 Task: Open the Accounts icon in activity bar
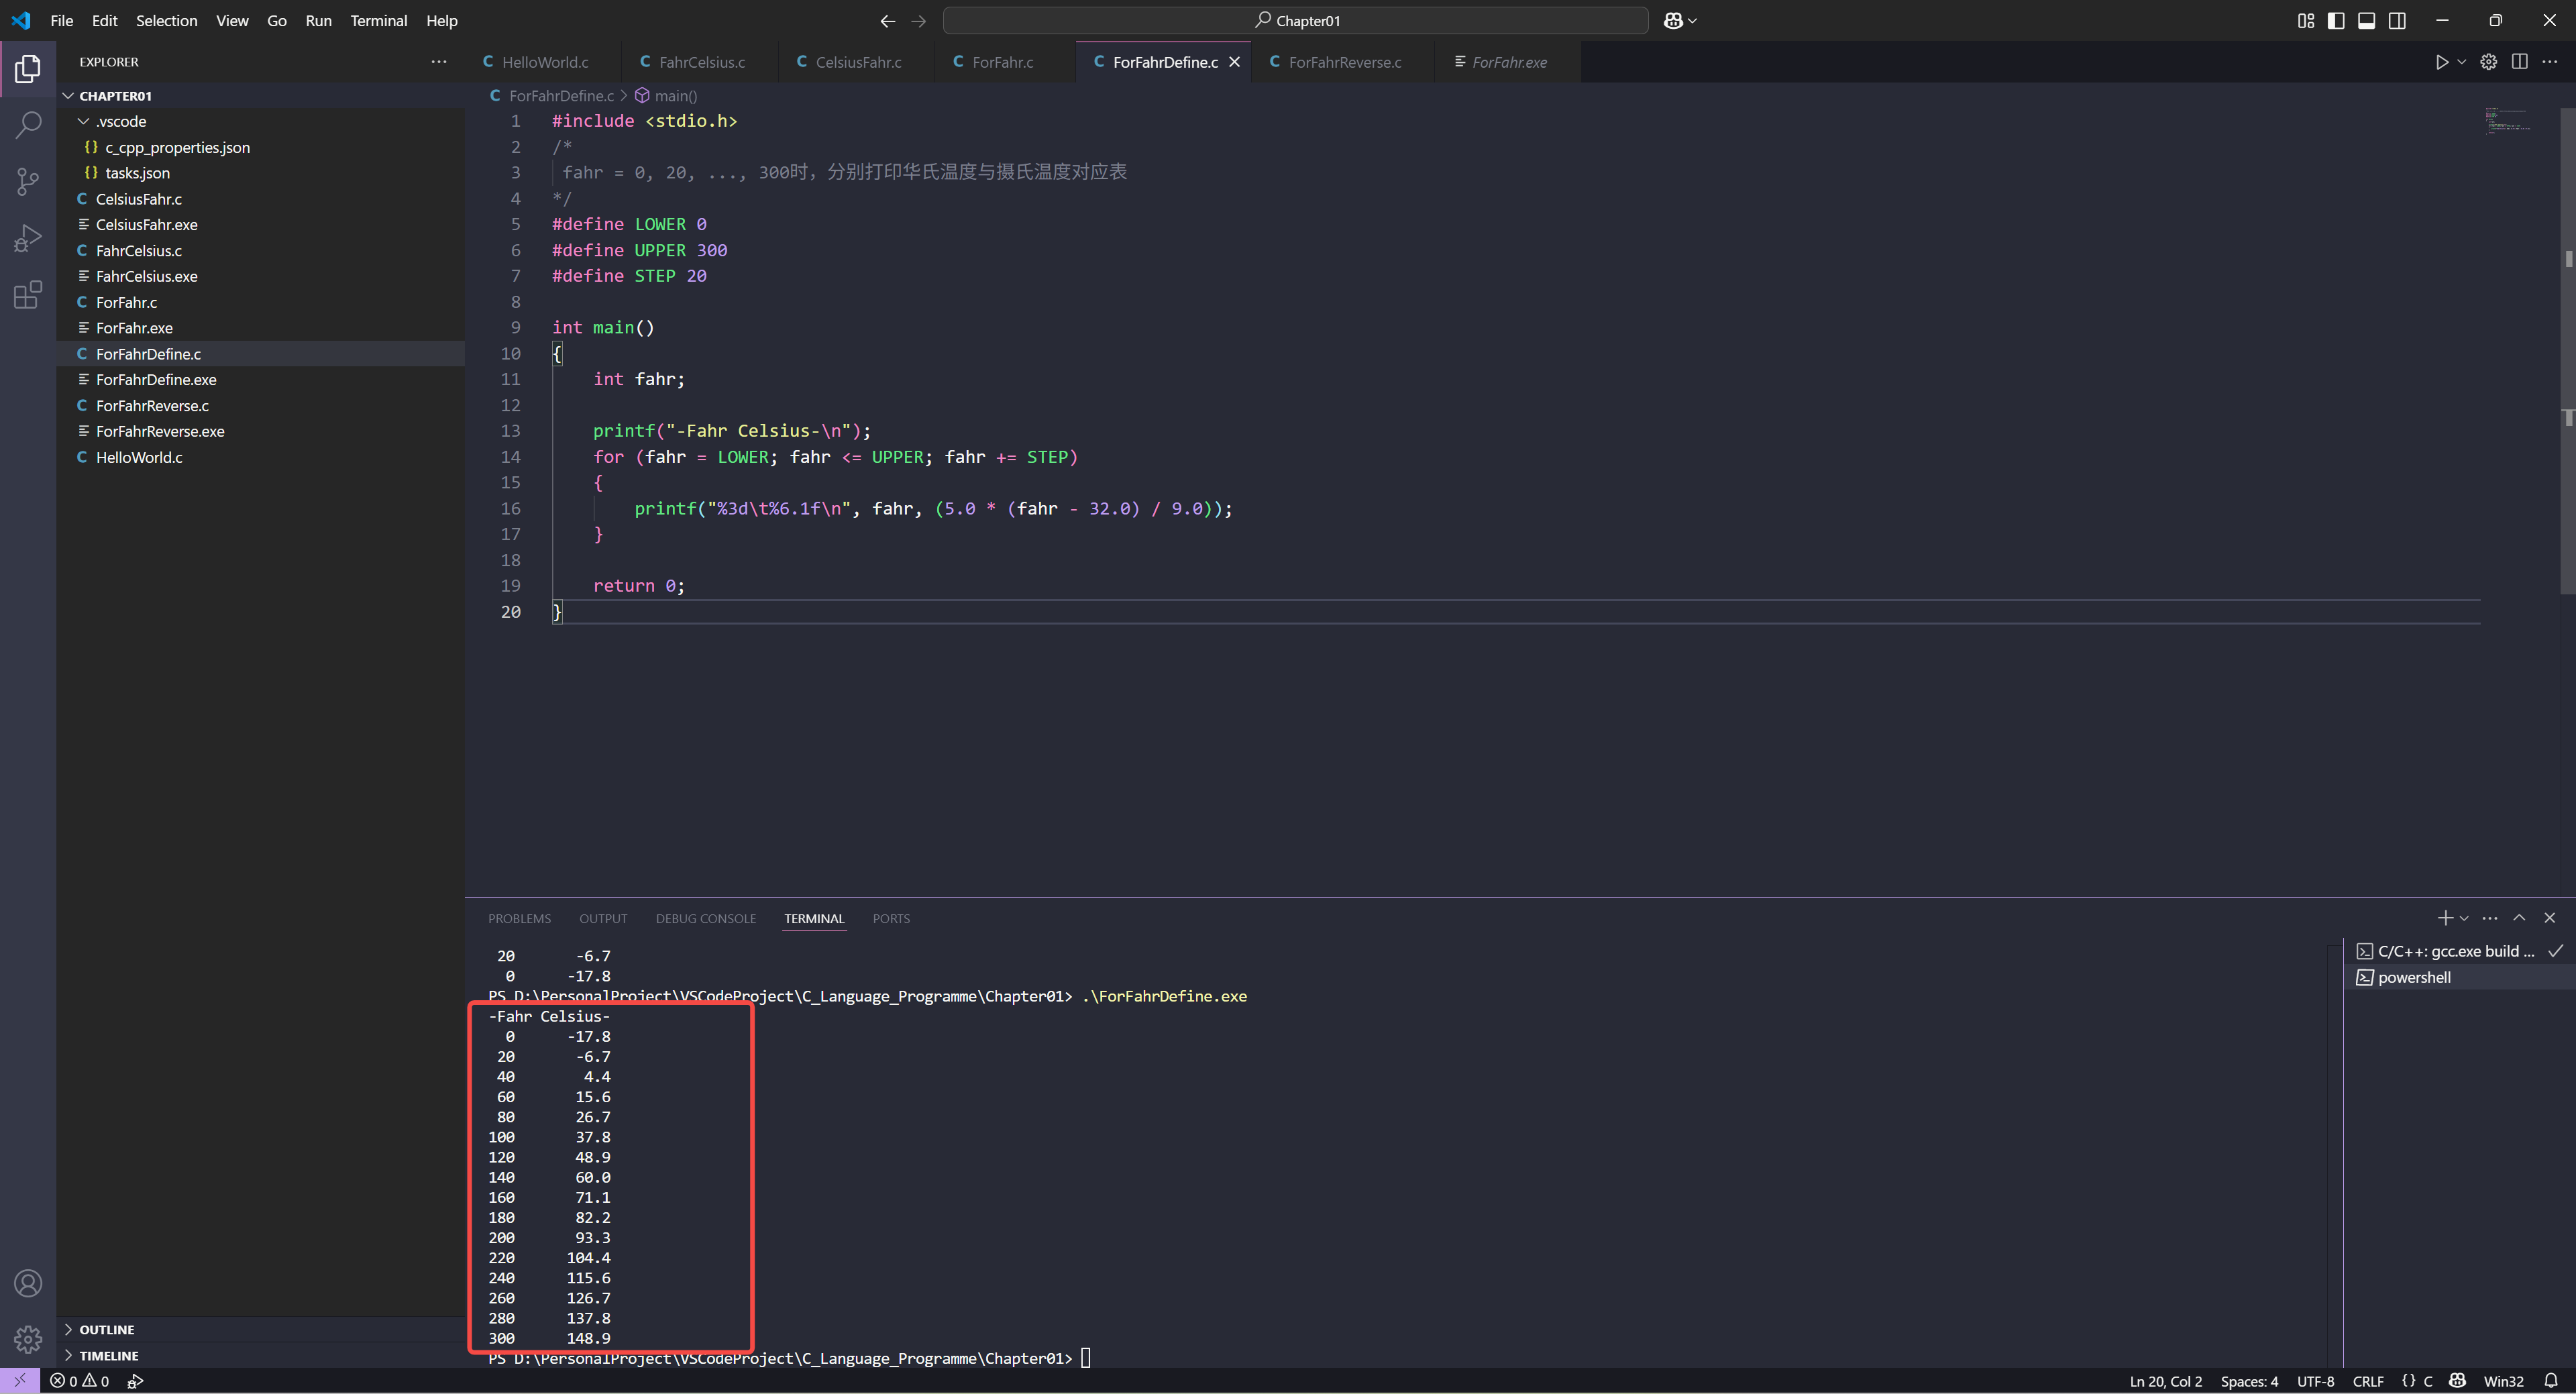click(x=28, y=1283)
